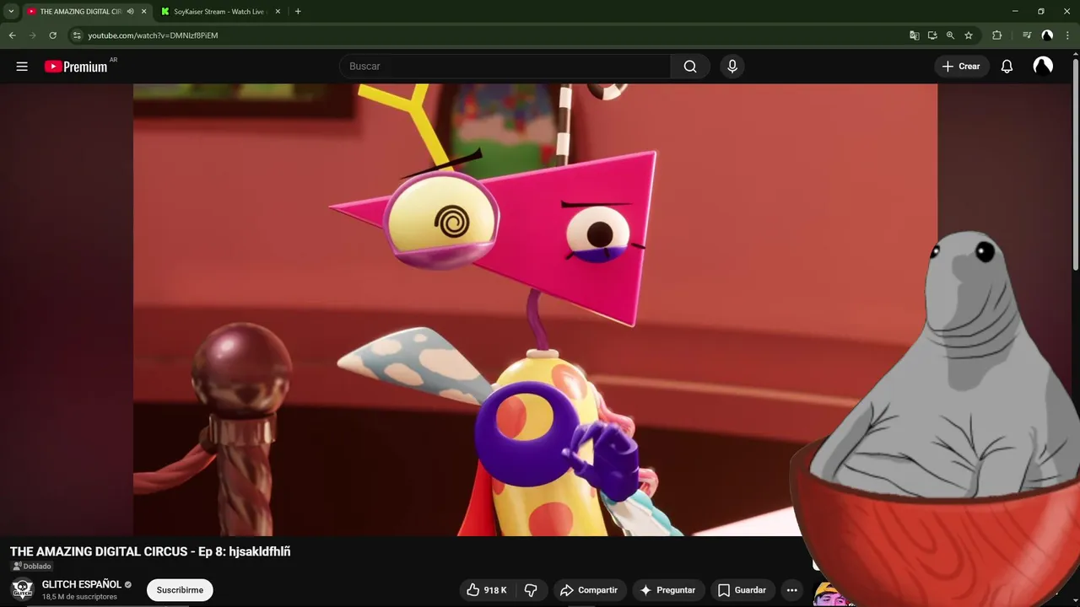Open the zoom magnifier in address bar

[950, 35]
